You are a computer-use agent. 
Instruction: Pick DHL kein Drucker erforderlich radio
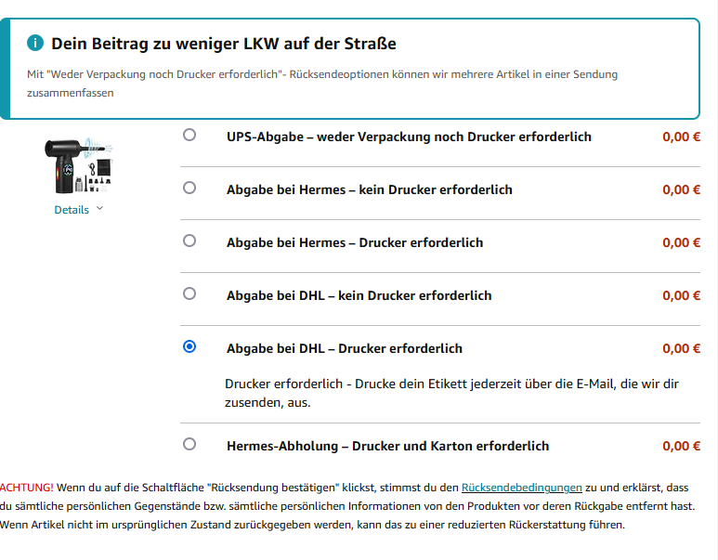[189, 293]
